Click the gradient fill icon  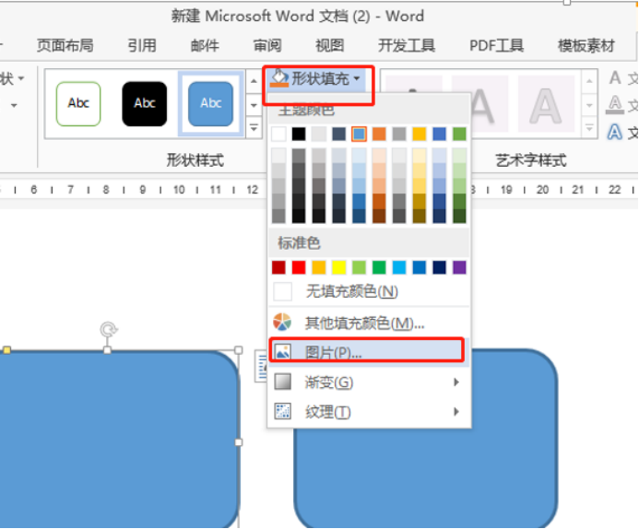pos(283,382)
